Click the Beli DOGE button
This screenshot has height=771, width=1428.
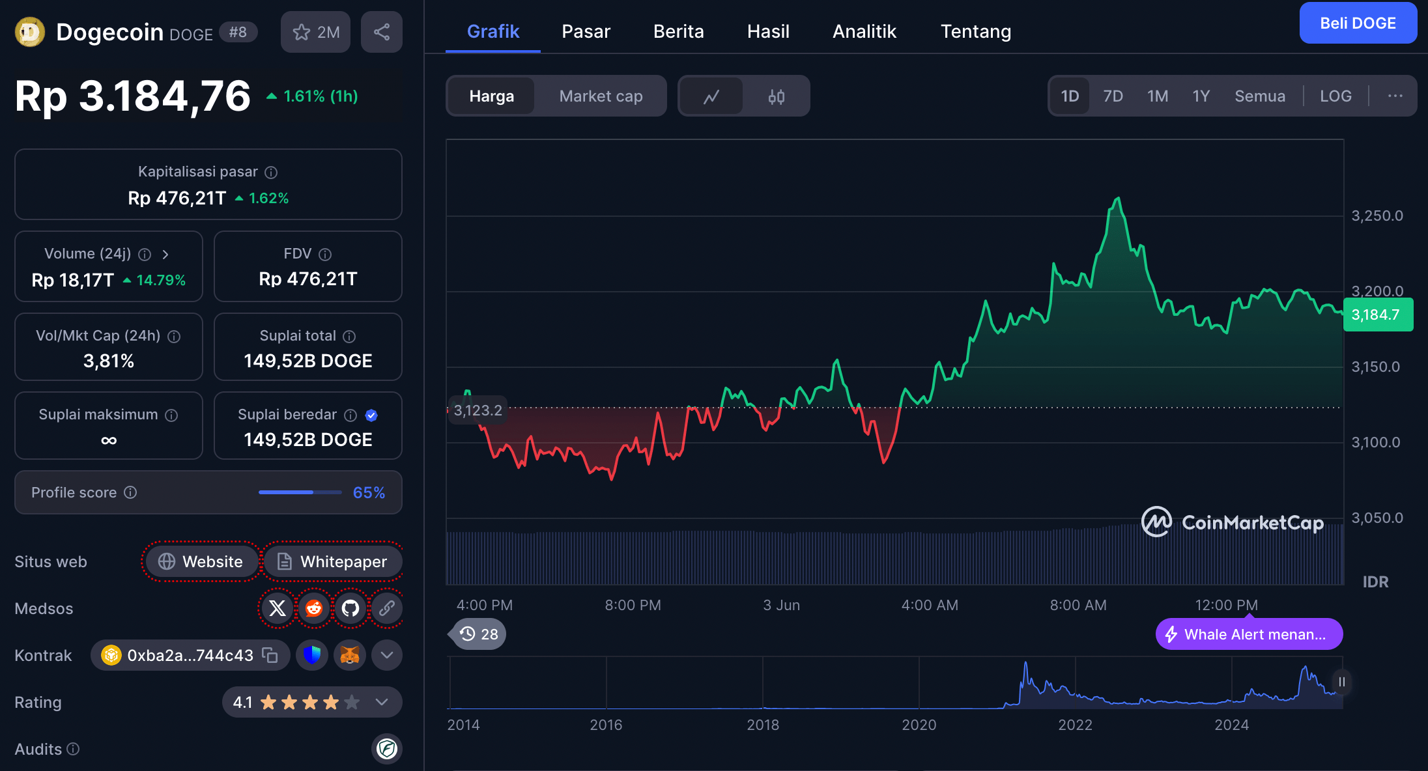(x=1358, y=23)
